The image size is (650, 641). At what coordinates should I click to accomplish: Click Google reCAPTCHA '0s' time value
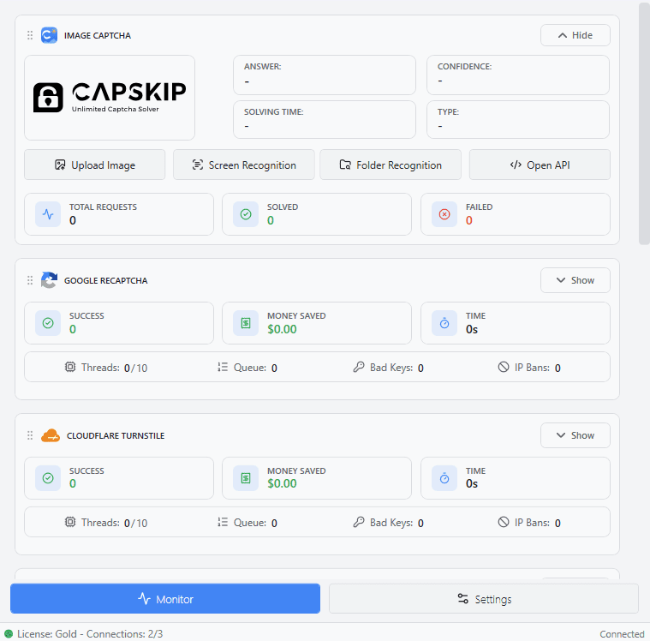coord(472,329)
